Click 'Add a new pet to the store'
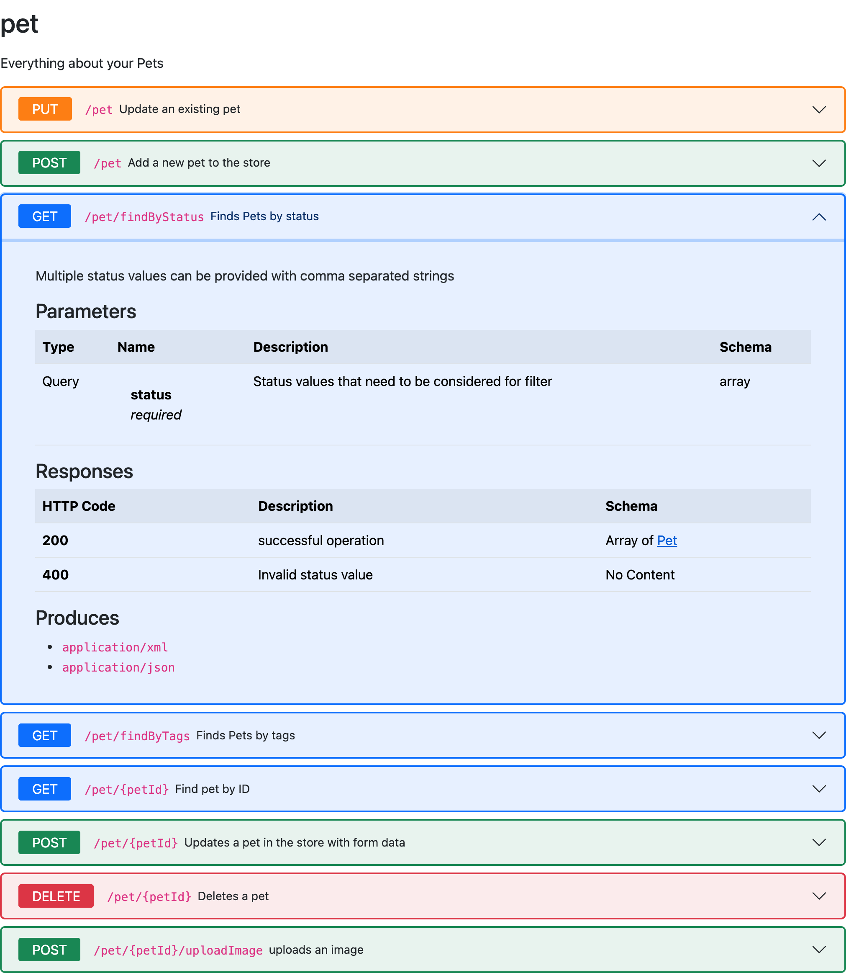This screenshot has width=846, height=973. (x=199, y=162)
